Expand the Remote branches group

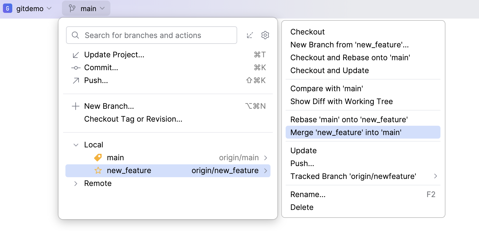pos(76,184)
